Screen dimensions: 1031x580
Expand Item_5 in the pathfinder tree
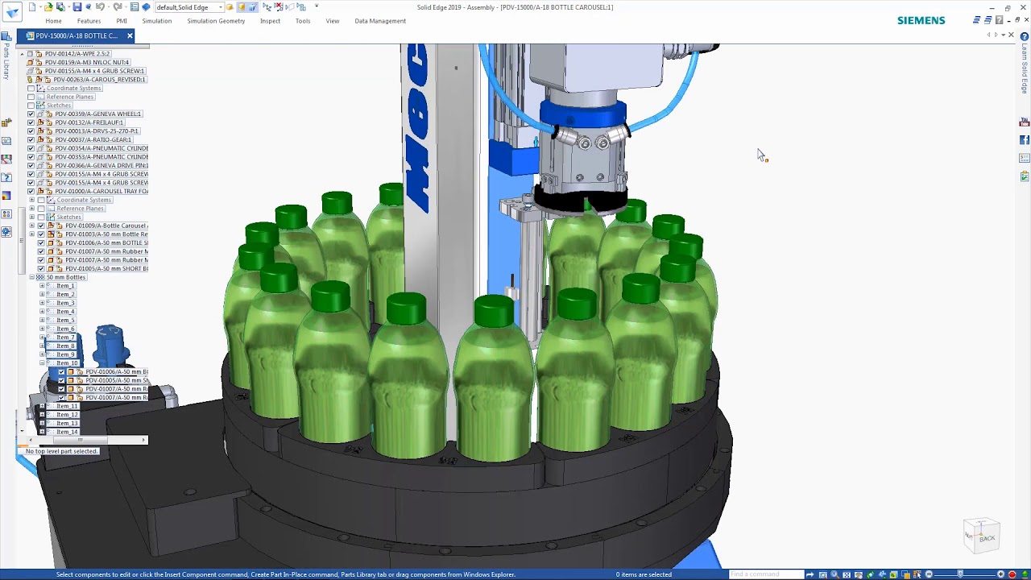42,320
